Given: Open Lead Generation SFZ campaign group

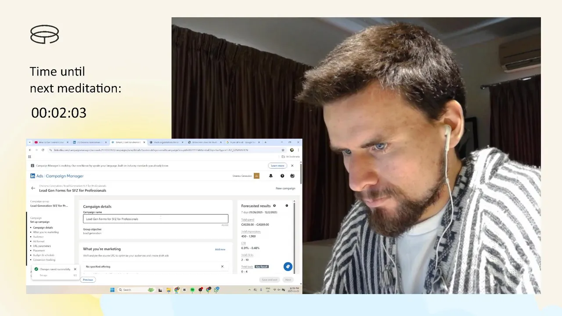Looking at the screenshot, I should pyautogui.click(x=49, y=205).
